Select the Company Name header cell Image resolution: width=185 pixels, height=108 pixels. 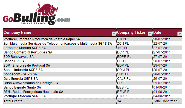tap(60, 33)
